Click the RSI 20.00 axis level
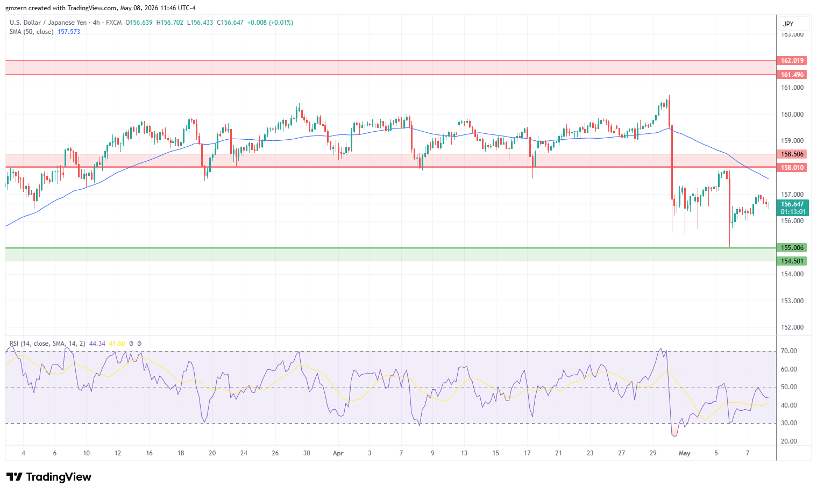 789,441
